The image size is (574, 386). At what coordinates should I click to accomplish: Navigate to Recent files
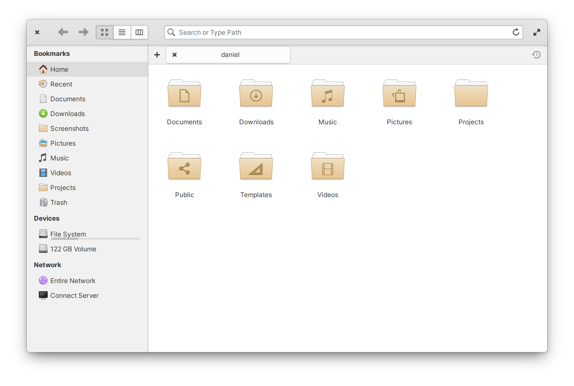[x=61, y=84]
